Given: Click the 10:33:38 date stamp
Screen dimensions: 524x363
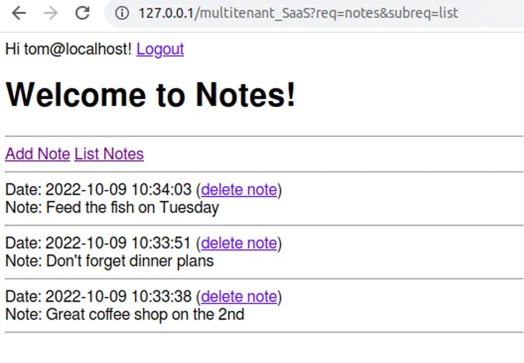Looking at the screenshot, I should 118,296.
